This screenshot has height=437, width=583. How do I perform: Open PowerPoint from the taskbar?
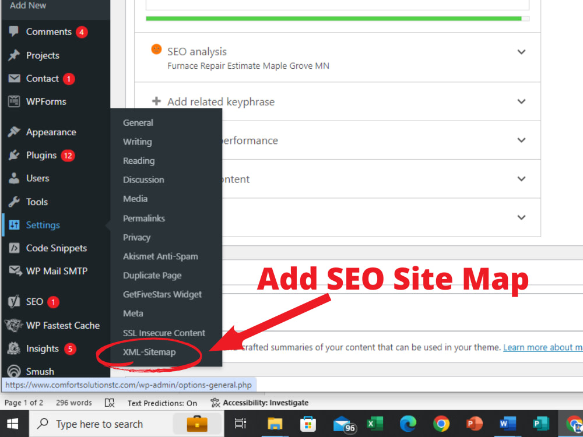tap(475, 424)
